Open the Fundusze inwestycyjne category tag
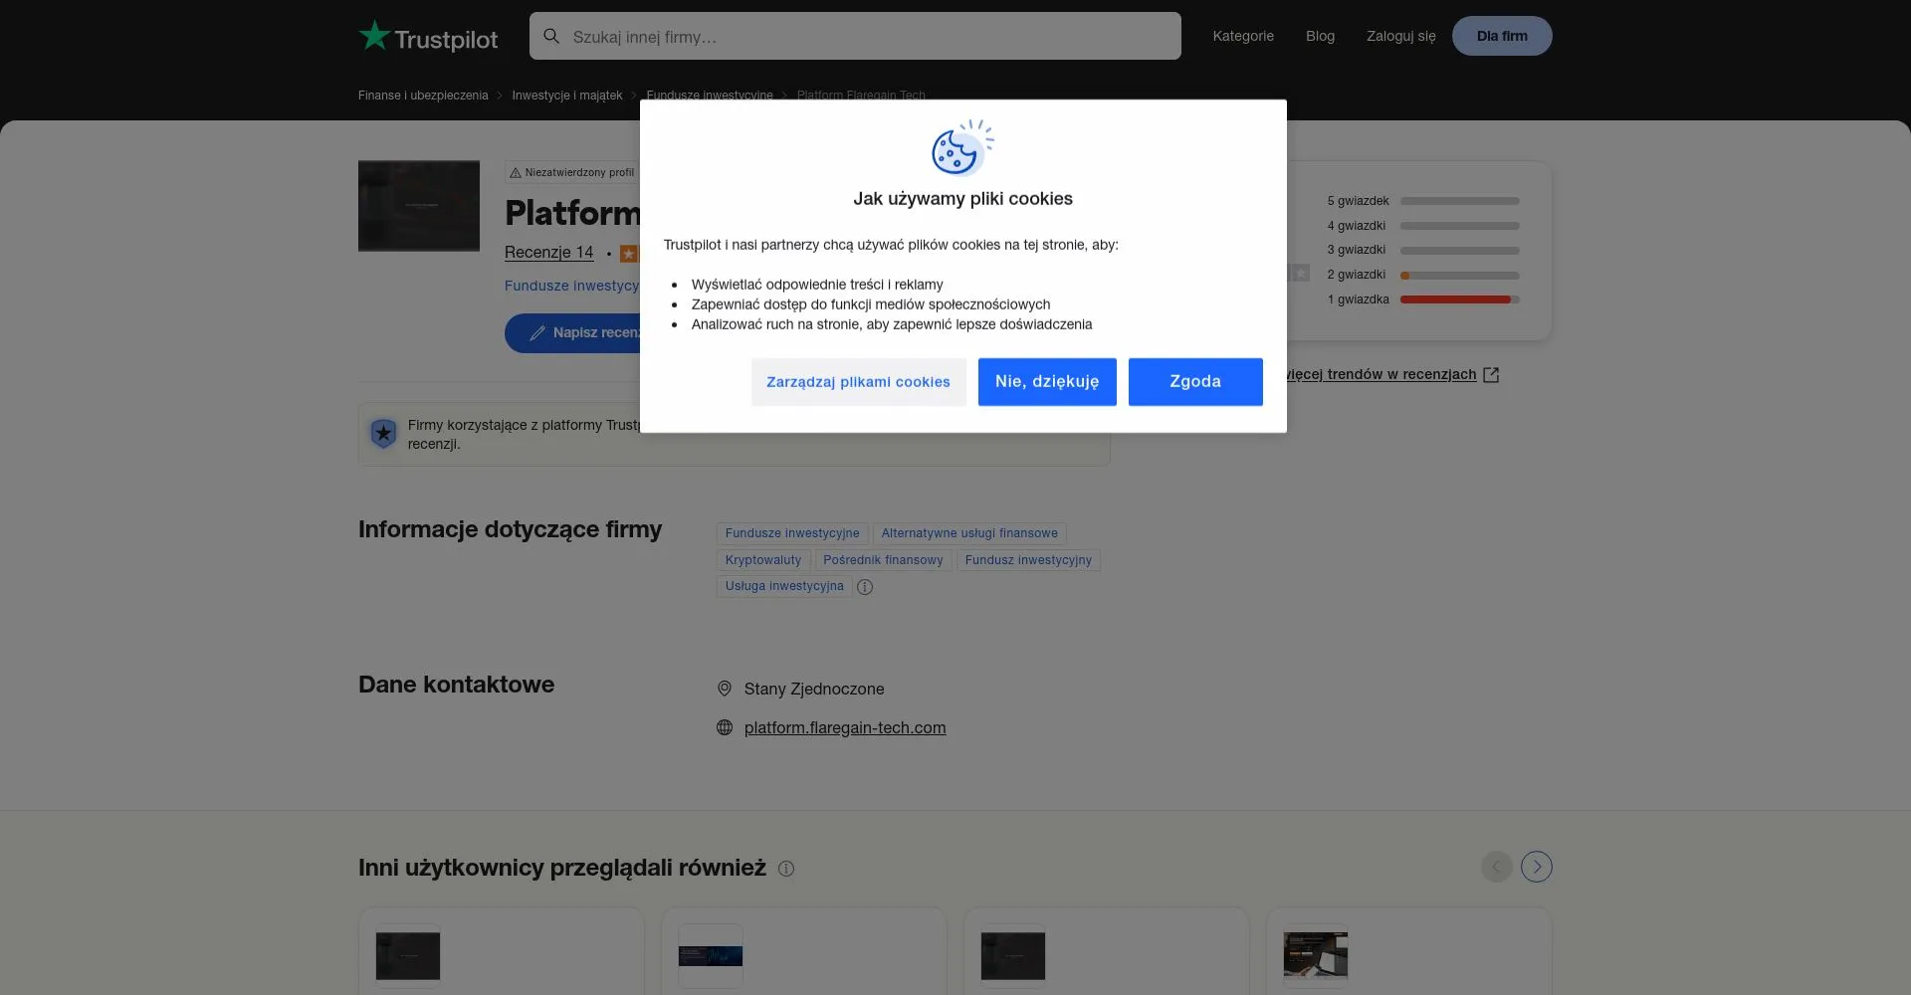Screen dimensions: 1911x995 coord(792,533)
